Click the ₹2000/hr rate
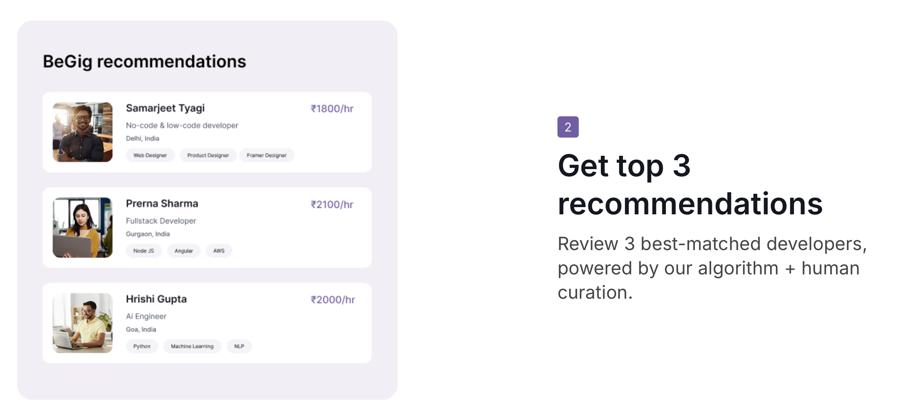Image resolution: width=898 pixels, height=415 pixels. point(333,300)
